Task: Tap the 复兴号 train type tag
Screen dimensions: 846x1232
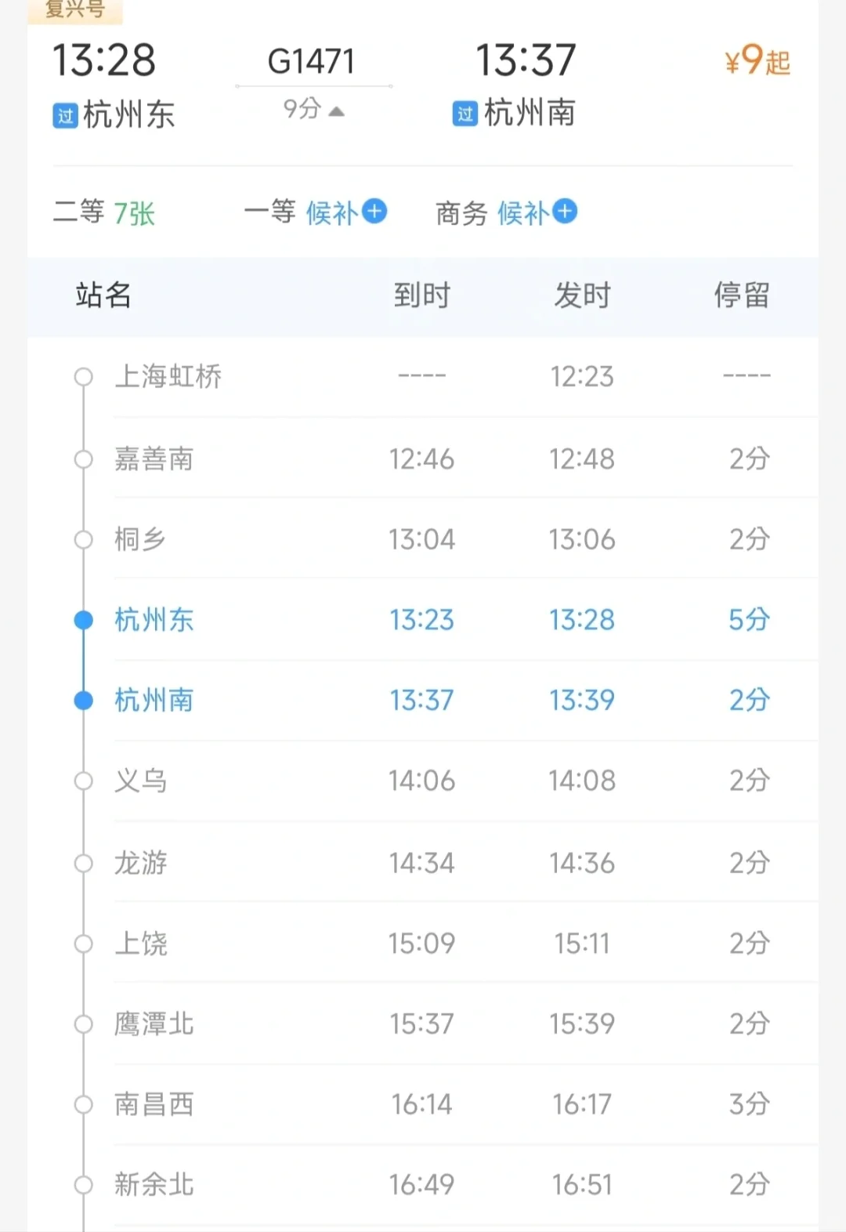Action: tap(75, 9)
